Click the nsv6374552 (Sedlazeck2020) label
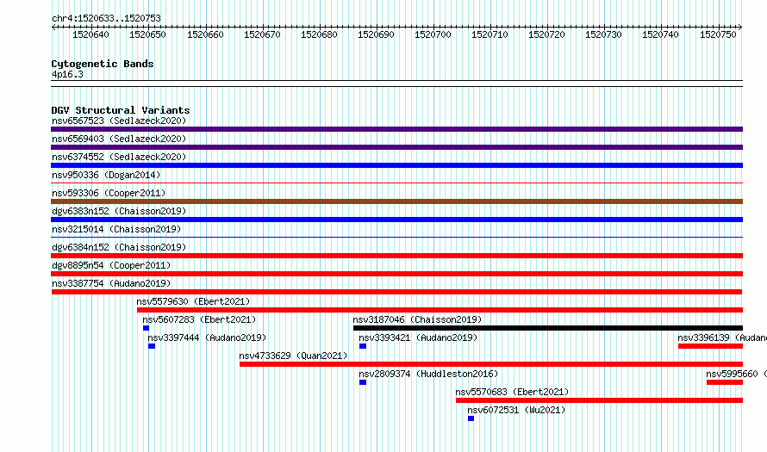The width and height of the screenshot is (767, 452). (x=119, y=157)
